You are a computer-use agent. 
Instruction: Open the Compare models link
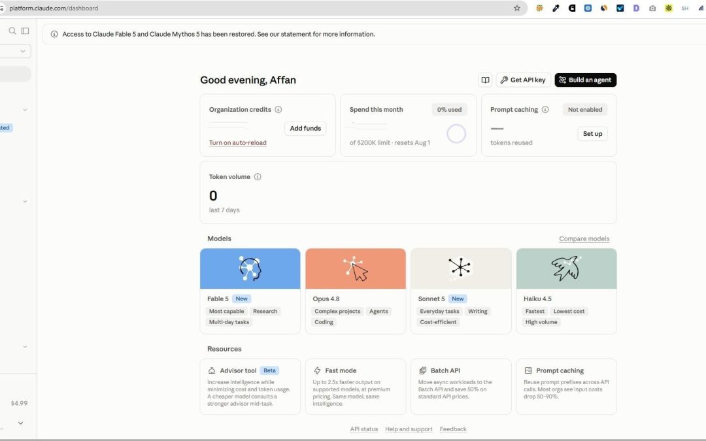[x=584, y=239]
